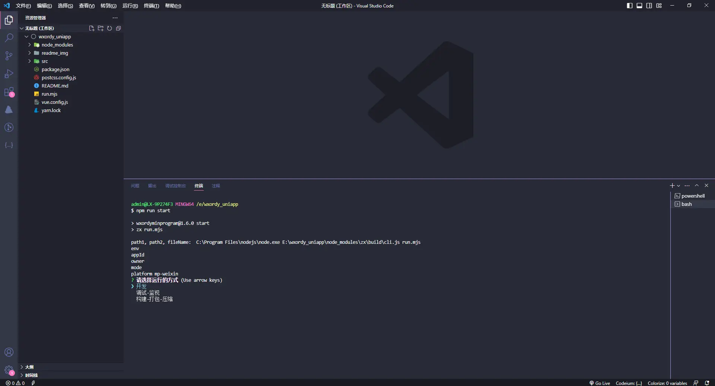Expand the src folder
The image size is (715, 386).
(x=30, y=61)
